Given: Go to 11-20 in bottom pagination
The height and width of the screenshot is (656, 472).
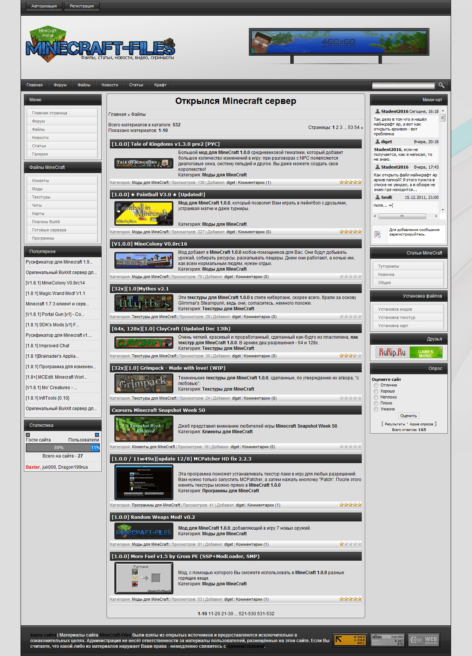Looking at the screenshot, I should point(214,614).
